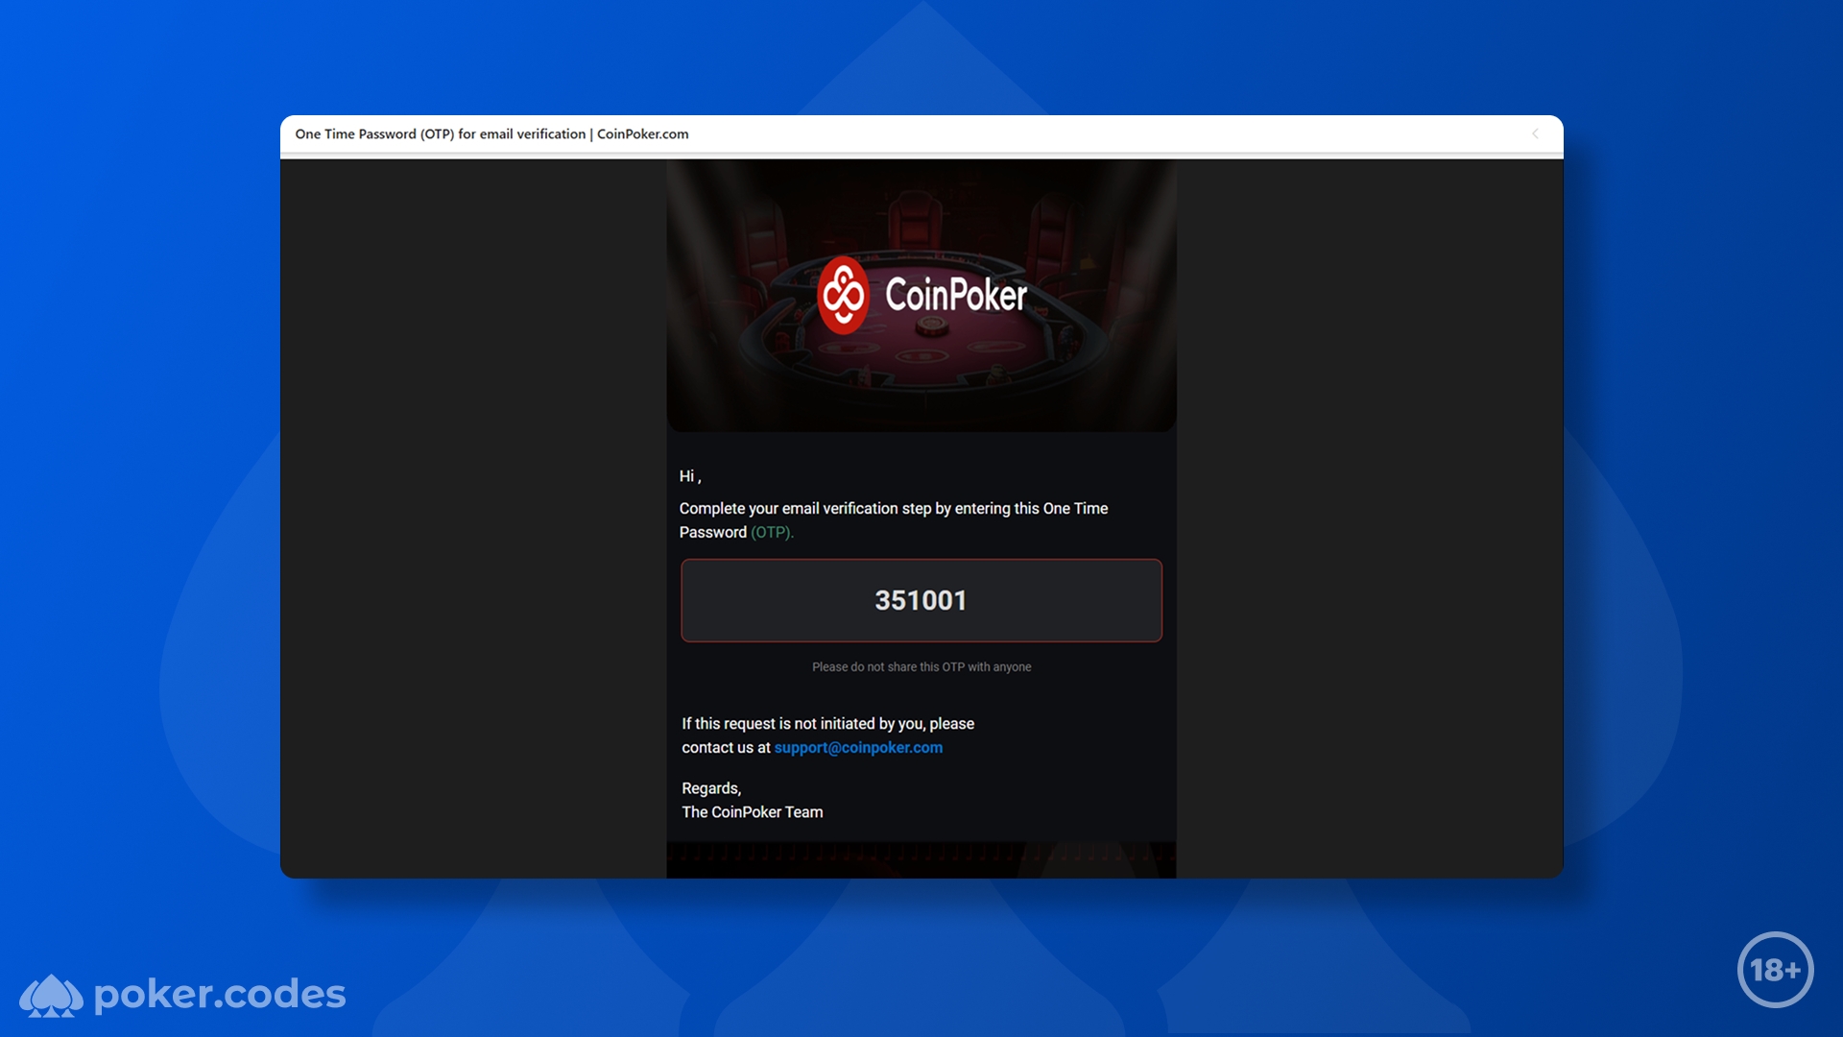
Task: Click the "Hi ," greeting line
Action: click(x=690, y=476)
